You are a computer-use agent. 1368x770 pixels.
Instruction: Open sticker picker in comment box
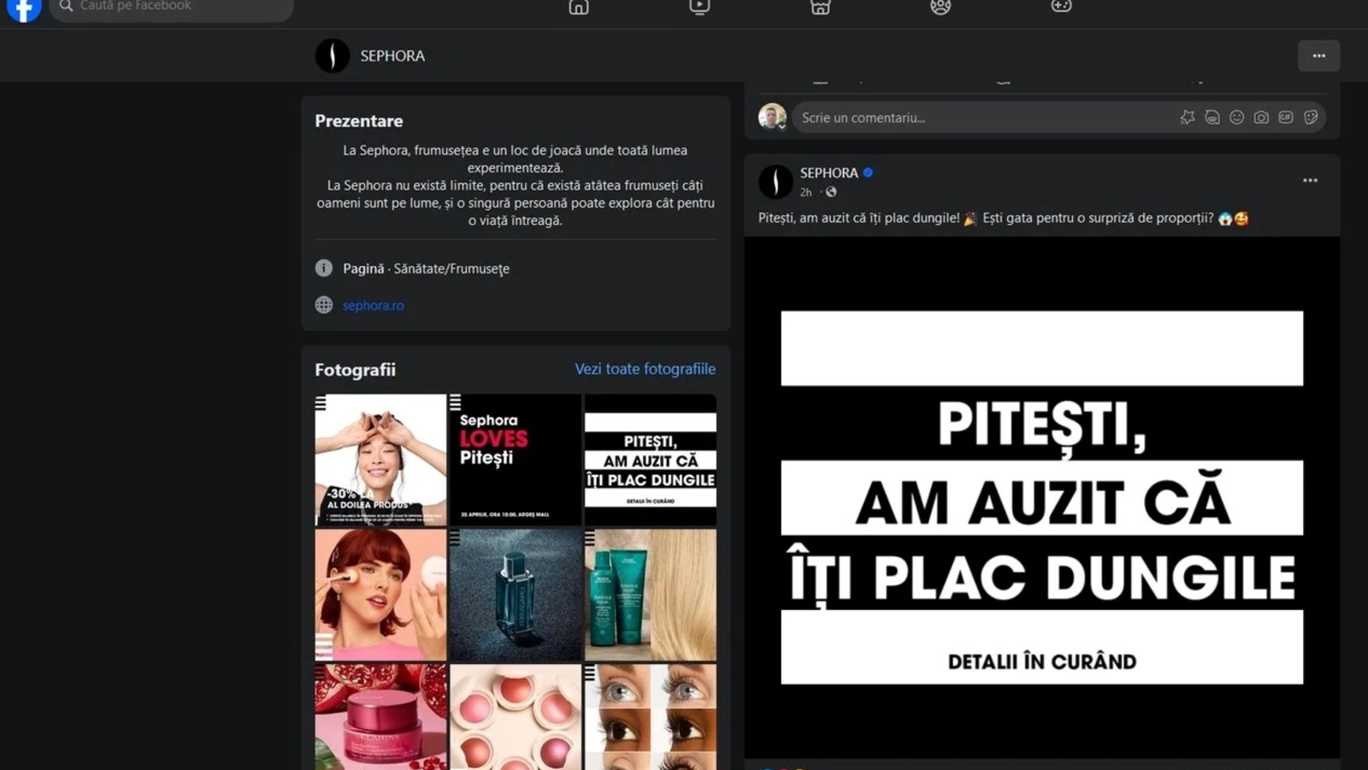tap(1311, 117)
